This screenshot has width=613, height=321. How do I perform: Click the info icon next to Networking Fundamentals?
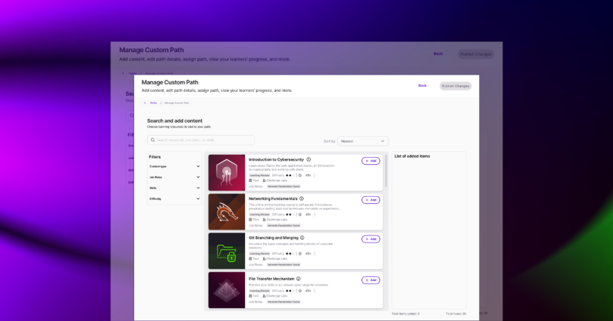coord(302,199)
